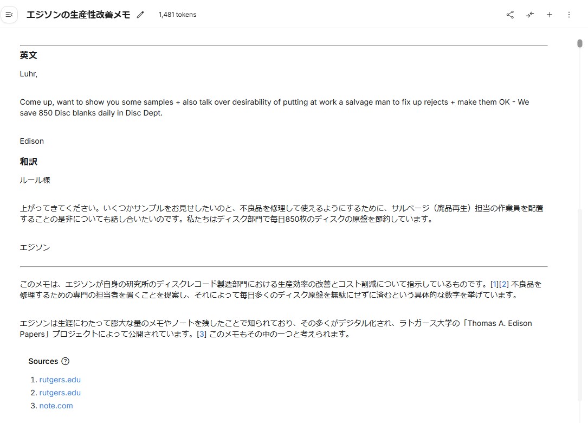Click the Sources section label
588x423 pixels.
click(x=43, y=361)
